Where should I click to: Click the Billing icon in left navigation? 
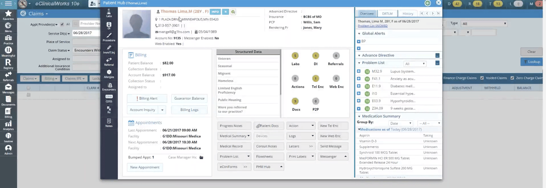click(8, 113)
